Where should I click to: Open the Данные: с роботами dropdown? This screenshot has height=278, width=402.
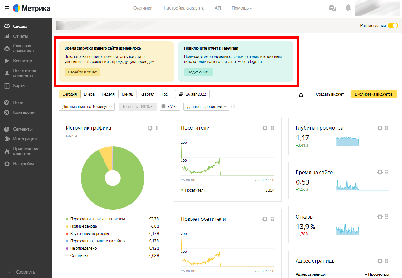(x=206, y=107)
